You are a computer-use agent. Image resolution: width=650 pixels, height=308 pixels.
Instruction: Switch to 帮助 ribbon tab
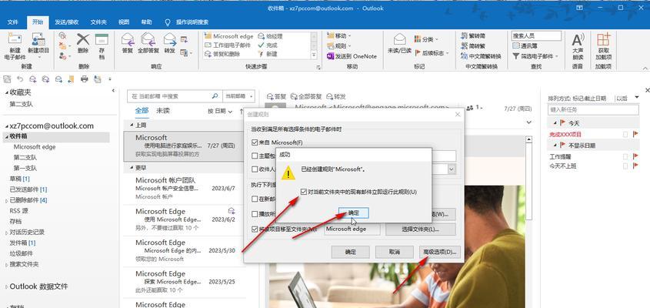click(146, 22)
